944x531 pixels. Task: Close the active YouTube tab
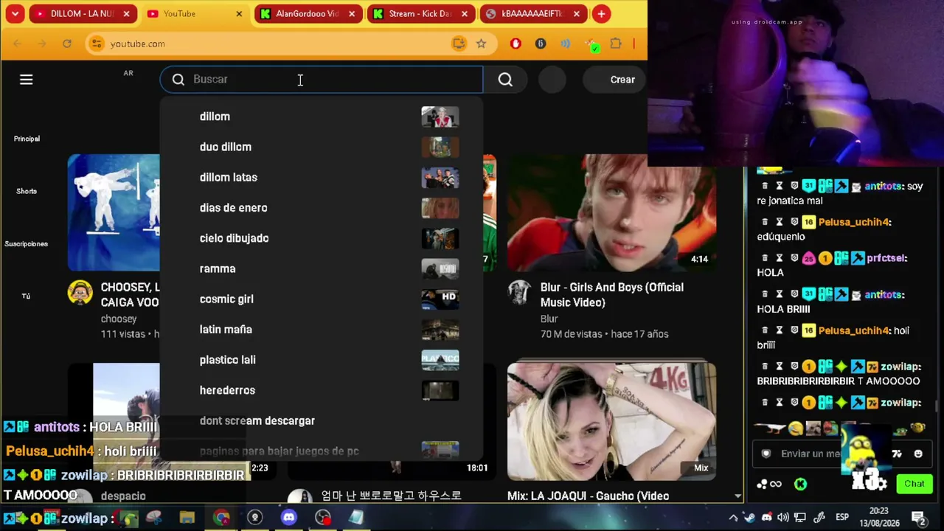(x=239, y=14)
